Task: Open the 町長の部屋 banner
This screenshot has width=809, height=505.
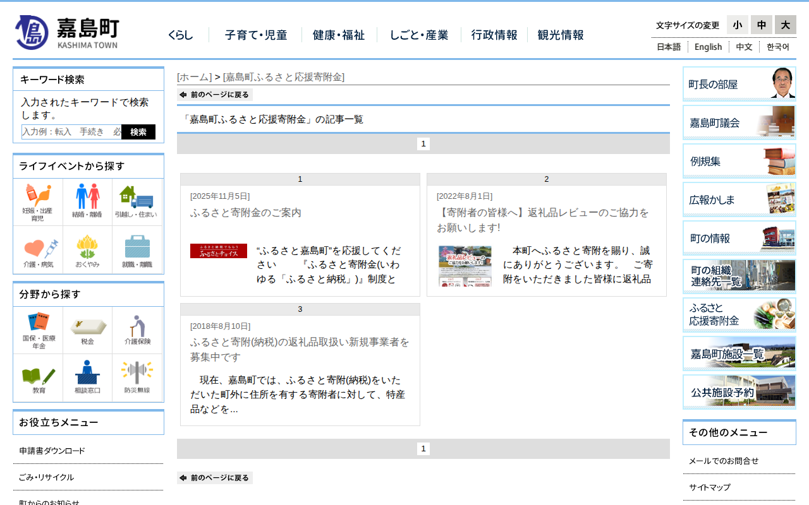Action: 739,84
